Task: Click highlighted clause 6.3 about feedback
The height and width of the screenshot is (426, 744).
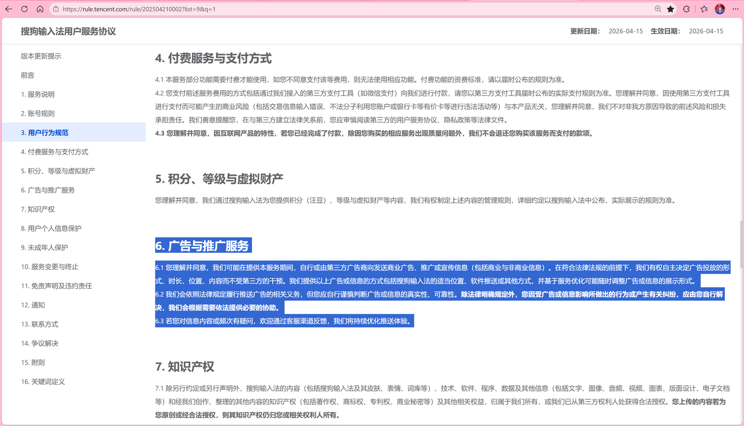Action: point(284,321)
